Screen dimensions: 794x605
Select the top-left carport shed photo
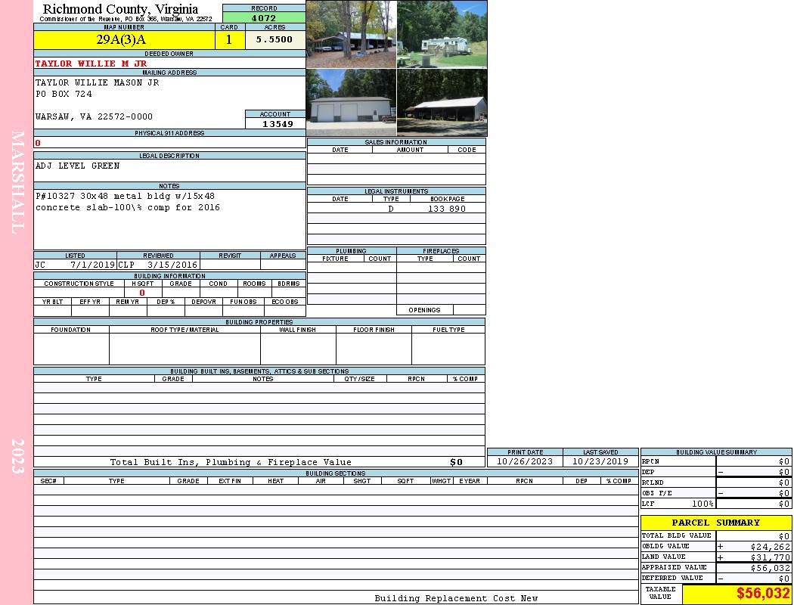351,34
